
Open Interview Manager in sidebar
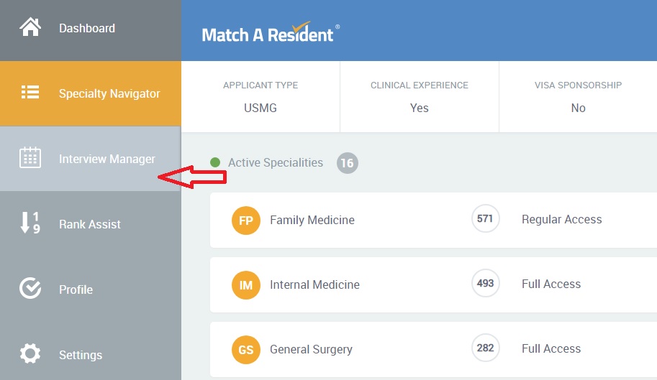point(91,159)
